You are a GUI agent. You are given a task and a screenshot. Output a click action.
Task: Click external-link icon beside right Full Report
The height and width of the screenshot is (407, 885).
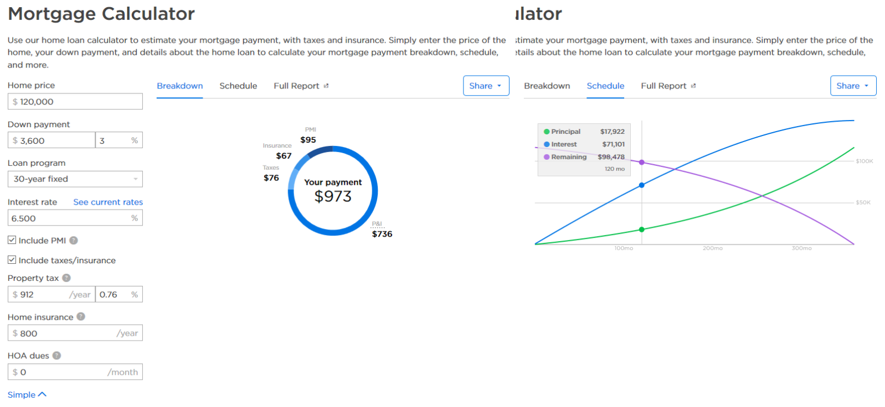(x=693, y=86)
